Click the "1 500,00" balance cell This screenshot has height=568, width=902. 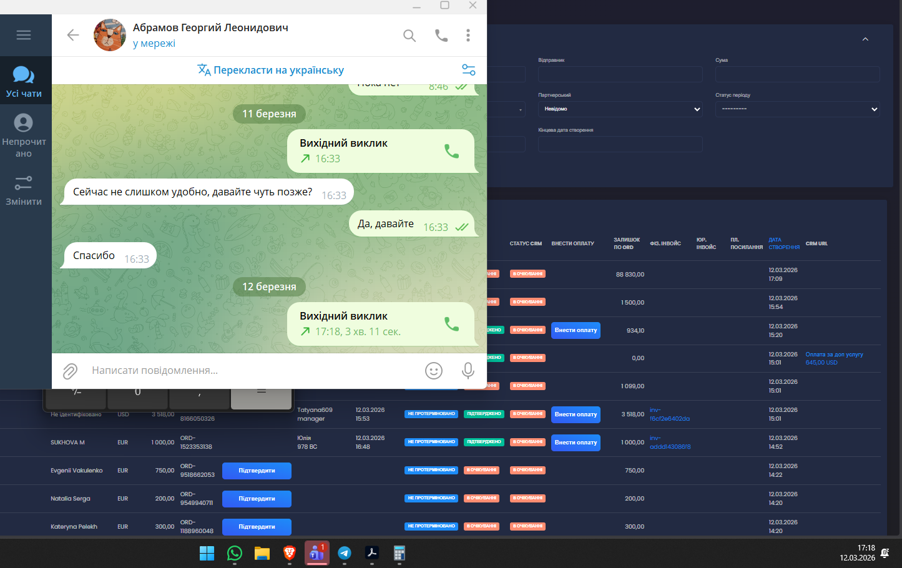(632, 303)
